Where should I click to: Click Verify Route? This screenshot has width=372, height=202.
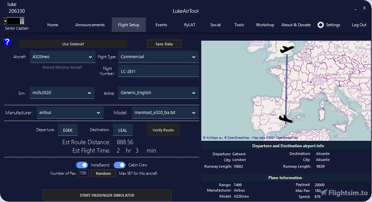[x=163, y=130]
